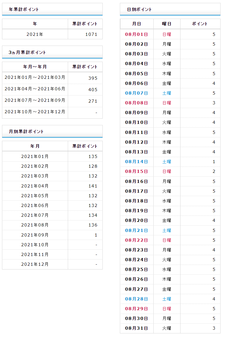Select the 2021年10月 month row
The height and width of the screenshot is (338, 226).
(x=52, y=245)
